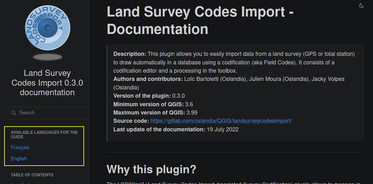
Task: Click the 'Available languages for the guide' caption
Action: pyautogui.click(x=44, y=135)
